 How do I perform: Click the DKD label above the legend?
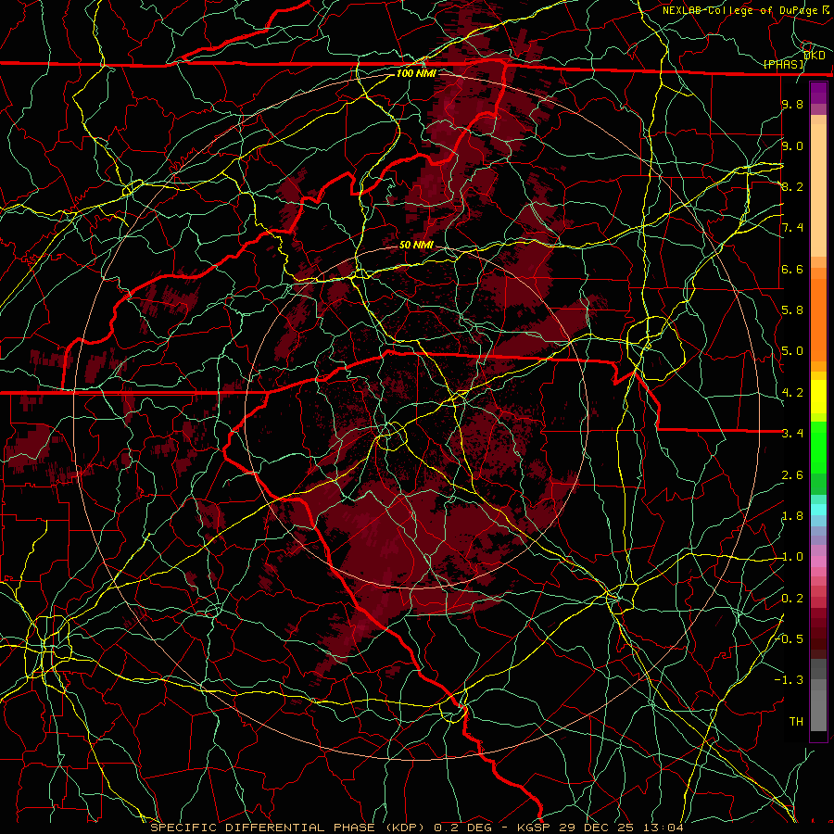(x=814, y=56)
